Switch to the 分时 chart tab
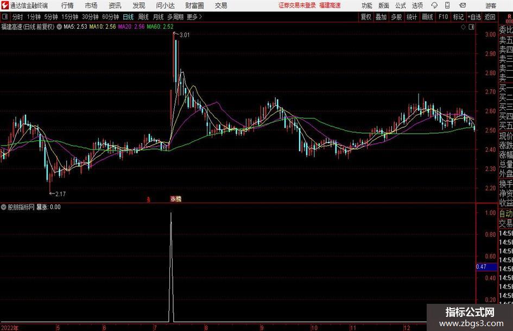The width and height of the screenshot is (513, 331). point(17,17)
